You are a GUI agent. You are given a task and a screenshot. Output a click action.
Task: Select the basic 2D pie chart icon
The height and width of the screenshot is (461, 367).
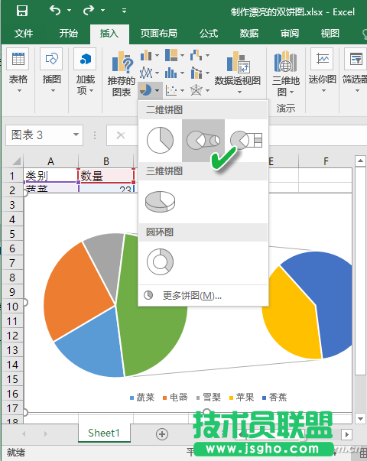pyautogui.click(x=161, y=140)
